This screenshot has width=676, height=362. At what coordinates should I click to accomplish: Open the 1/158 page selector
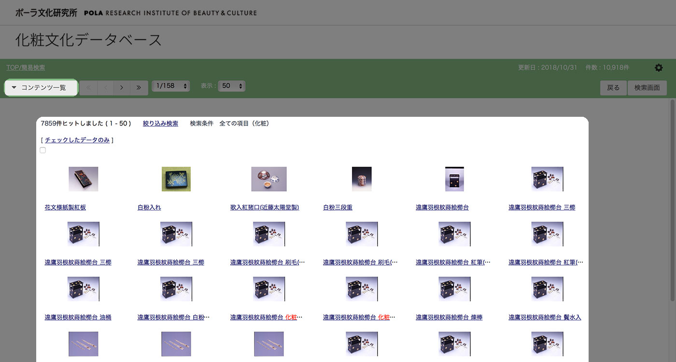pyautogui.click(x=171, y=86)
